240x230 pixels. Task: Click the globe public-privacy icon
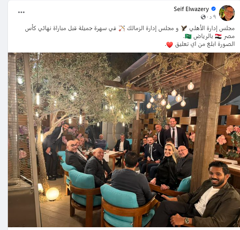[203, 17]
